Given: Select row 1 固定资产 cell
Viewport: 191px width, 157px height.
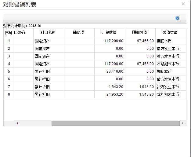Looking at the screenshot, I should pos(49,41).
